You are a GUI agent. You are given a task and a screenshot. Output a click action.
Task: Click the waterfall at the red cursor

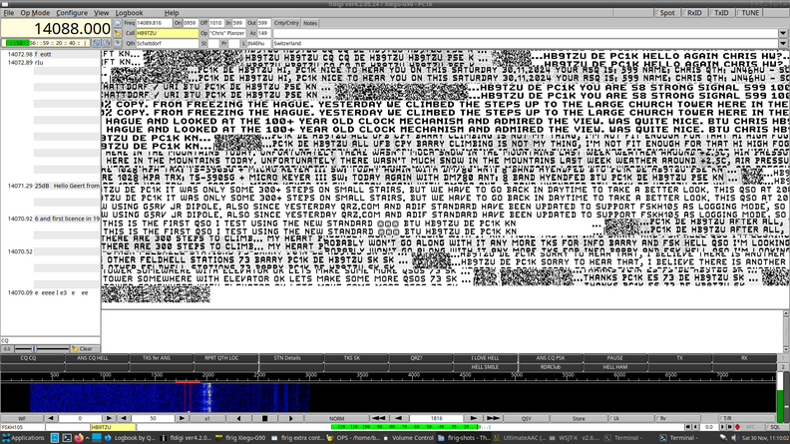click(188, 398)
